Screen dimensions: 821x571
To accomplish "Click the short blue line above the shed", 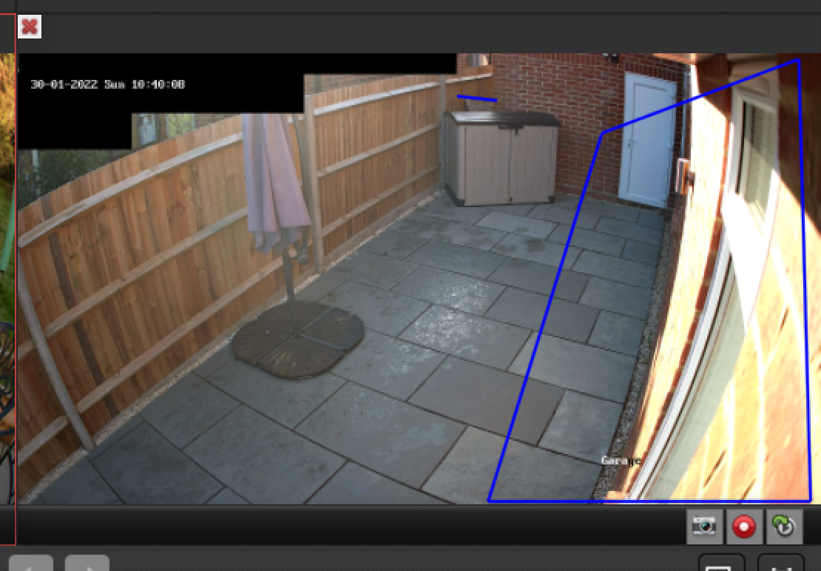I will (x=477, y=98).
